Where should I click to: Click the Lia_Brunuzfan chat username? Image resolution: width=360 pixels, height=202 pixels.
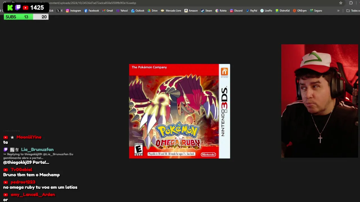click(37, 150)
